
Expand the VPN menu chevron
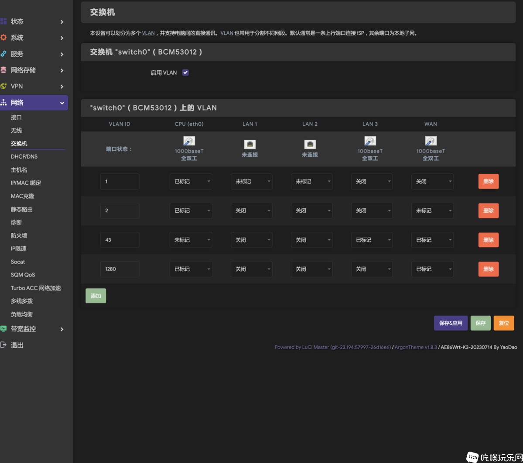tap(62, 86)
